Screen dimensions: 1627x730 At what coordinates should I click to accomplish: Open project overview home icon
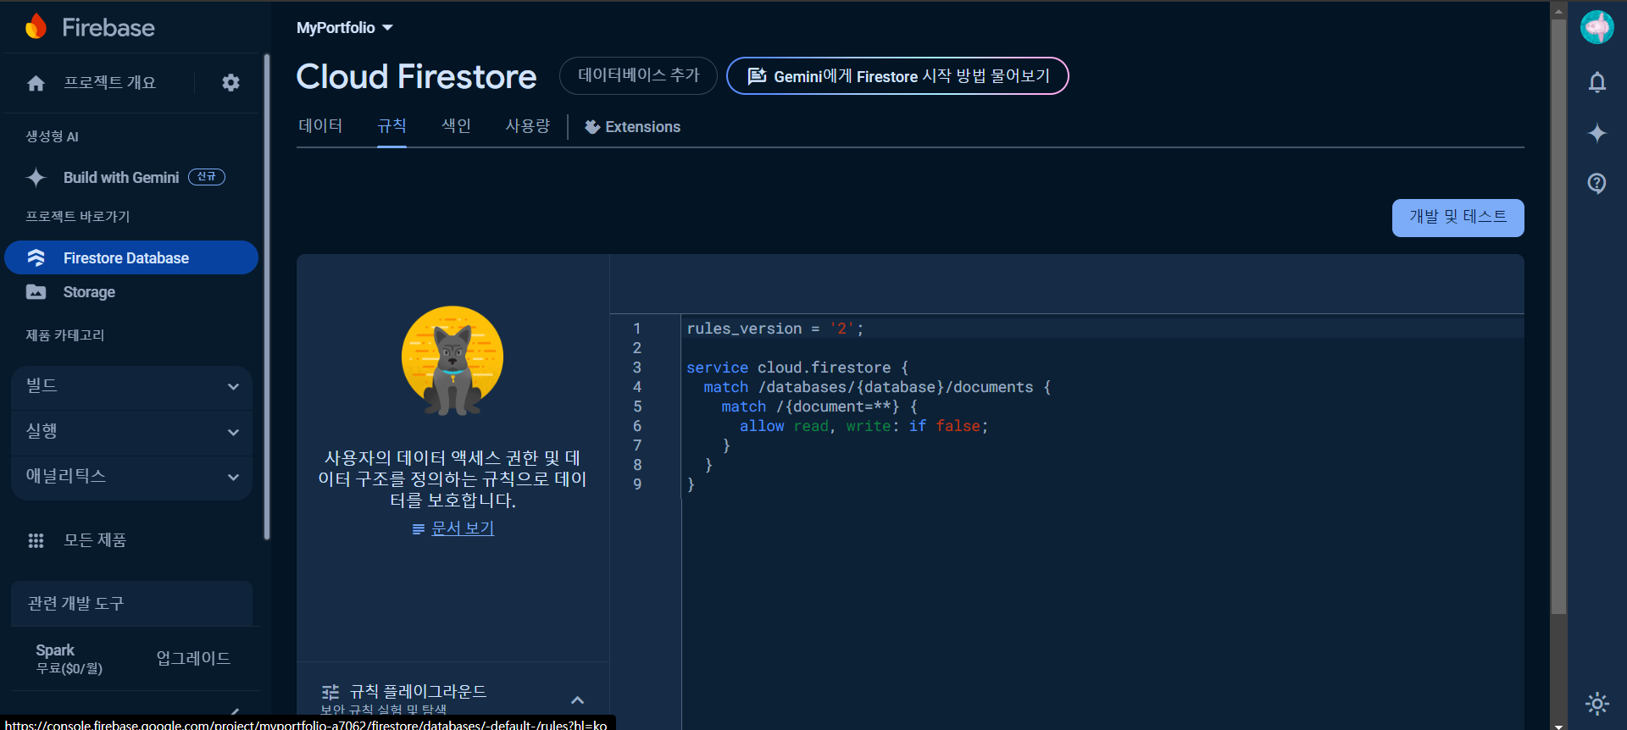coord(36,83)
